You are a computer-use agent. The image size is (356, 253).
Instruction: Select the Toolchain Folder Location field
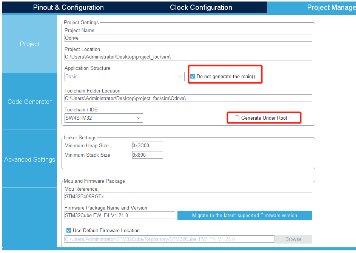click(188, 98)
